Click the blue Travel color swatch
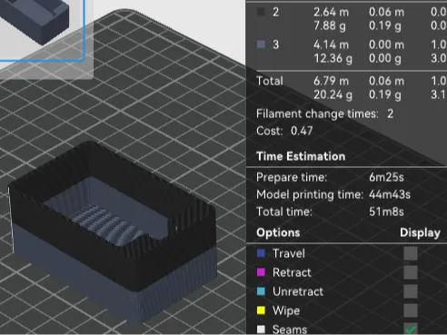This screenshot has height=335, width=447. click(261, 253)
